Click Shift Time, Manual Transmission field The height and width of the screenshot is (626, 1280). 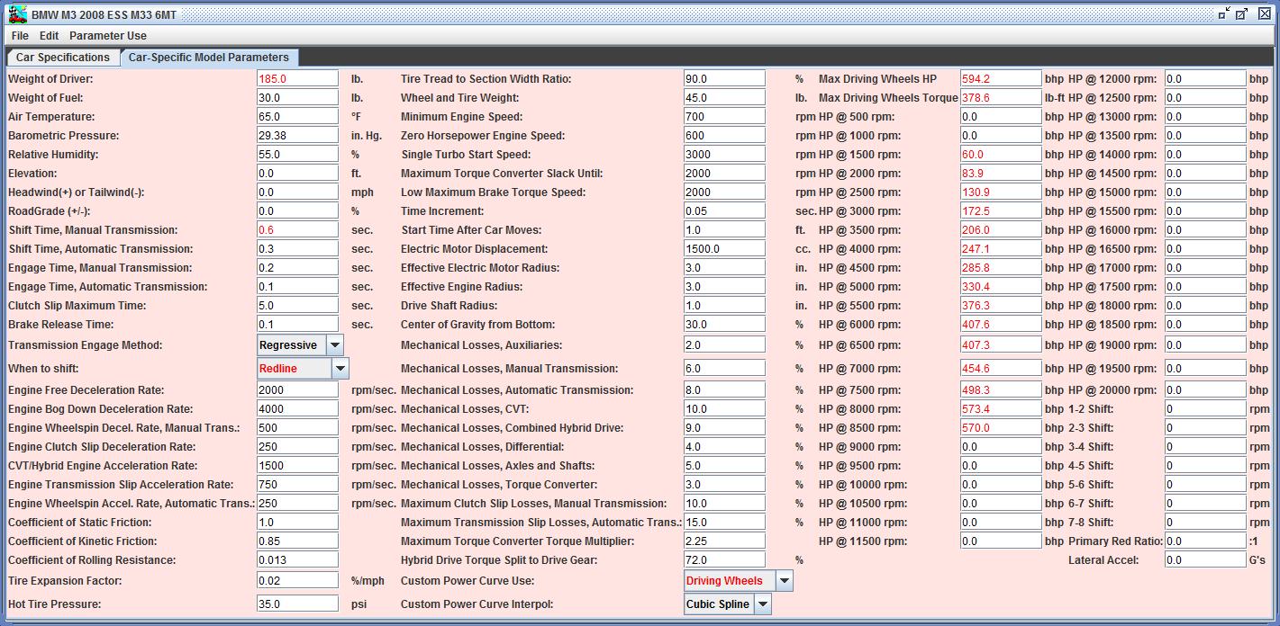coord(297,230)
